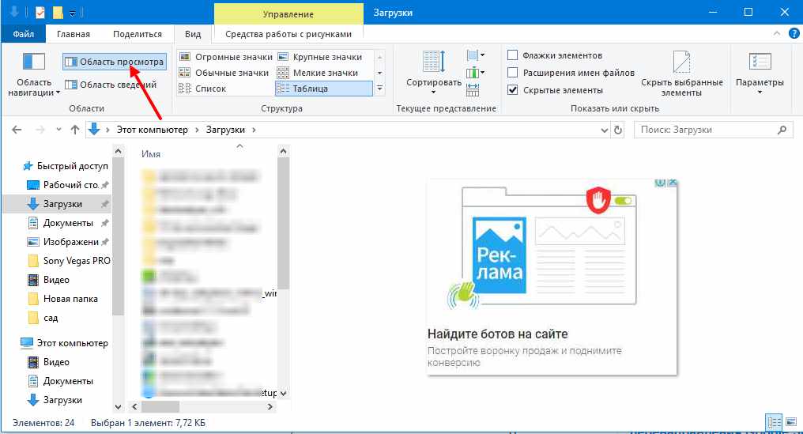Click the size all columns to fit icon

[x=473, y=89]
